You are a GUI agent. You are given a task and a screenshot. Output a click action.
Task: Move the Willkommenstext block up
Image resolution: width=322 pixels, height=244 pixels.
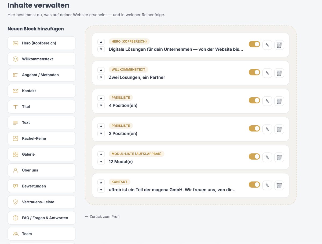coord(101,70)
